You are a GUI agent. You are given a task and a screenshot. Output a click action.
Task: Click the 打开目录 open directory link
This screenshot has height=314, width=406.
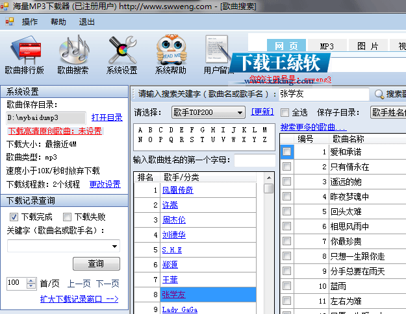coord(107,117)
